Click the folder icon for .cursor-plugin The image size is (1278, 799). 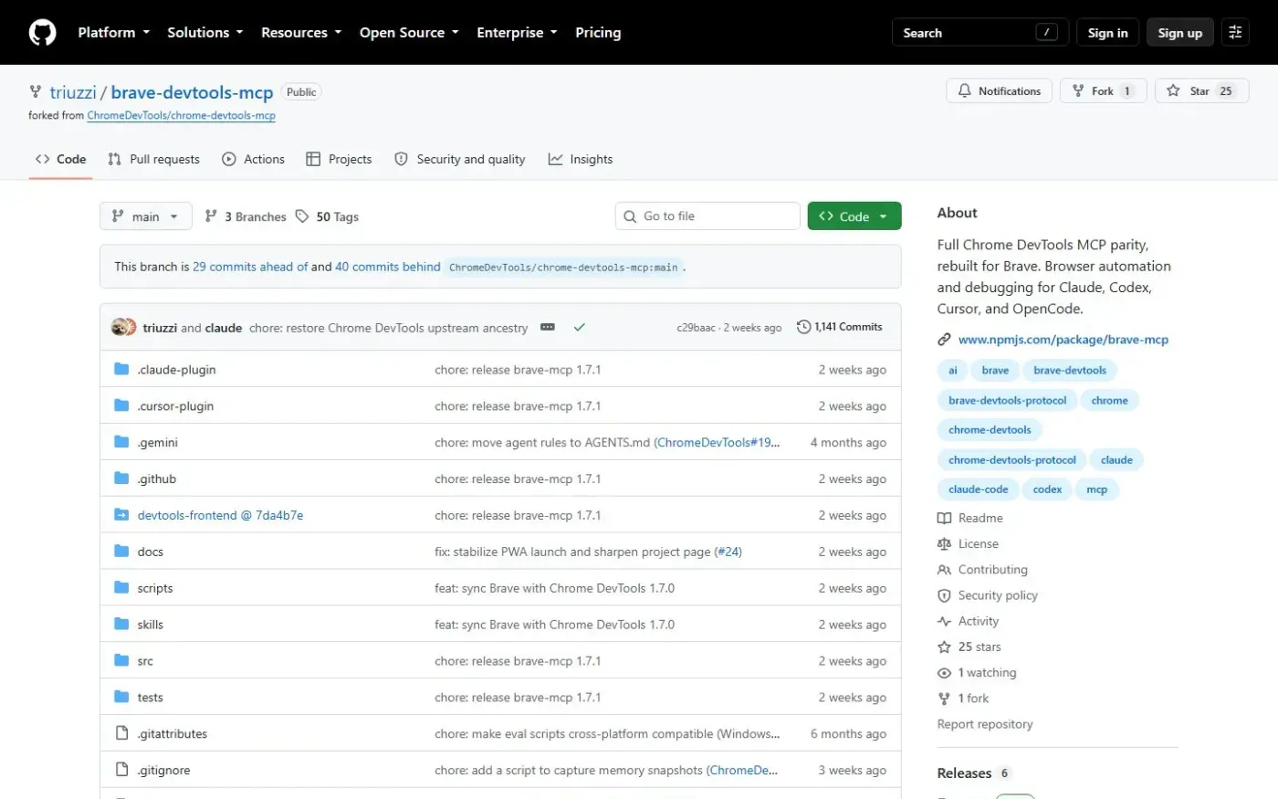click(121, 405)
